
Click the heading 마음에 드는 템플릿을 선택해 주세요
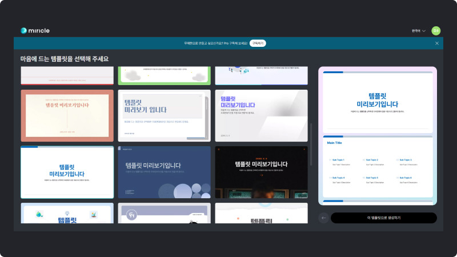[x=65, y=59]
